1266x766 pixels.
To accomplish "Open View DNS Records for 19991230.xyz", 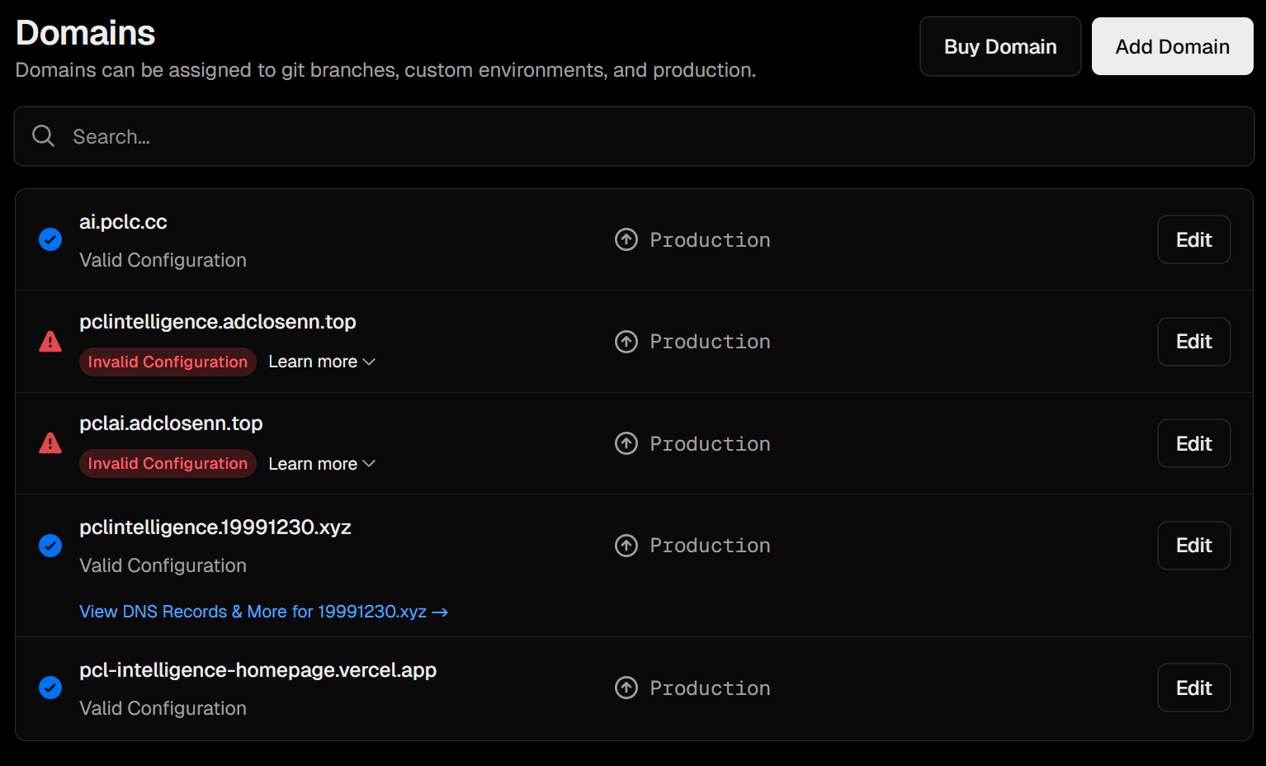I will pos(263,612).
